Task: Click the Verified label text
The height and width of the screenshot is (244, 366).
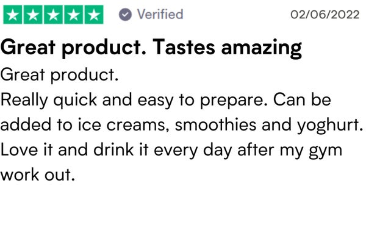Action: point(160,14)
